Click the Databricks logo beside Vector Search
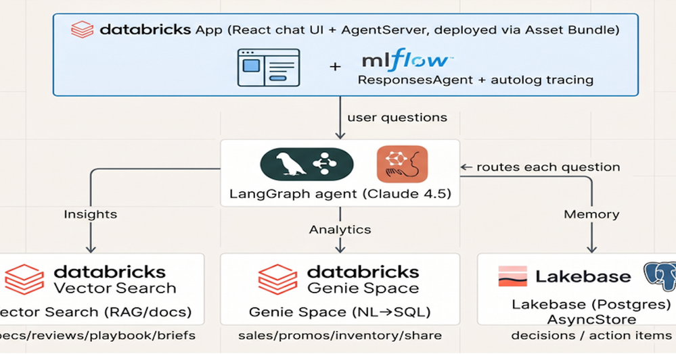676x354 pixels. pos(24,280)
